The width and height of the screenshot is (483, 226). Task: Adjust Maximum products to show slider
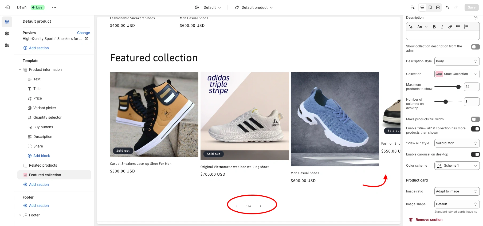point(458,87)
